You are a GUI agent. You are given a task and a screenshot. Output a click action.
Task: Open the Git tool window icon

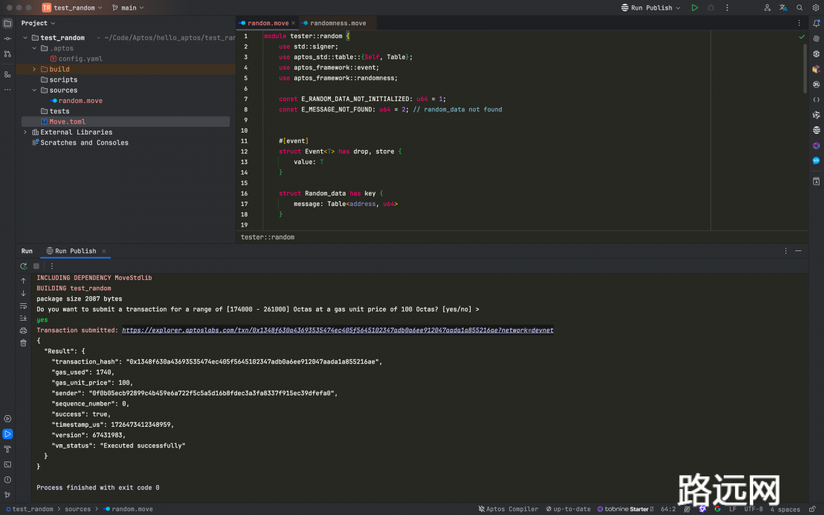8,495
